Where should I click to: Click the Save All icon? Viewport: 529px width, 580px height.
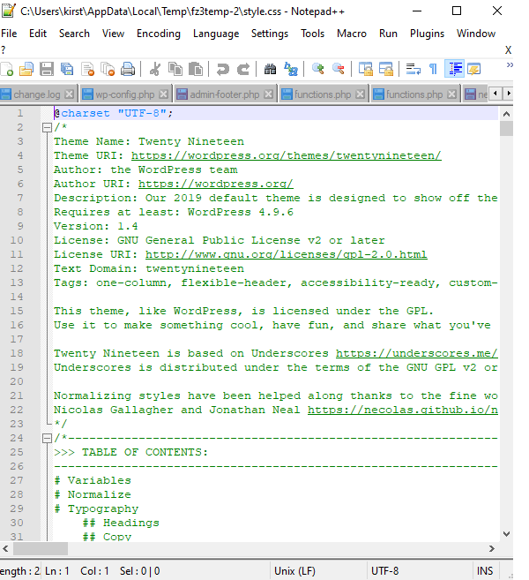click(x=67, y=69)
